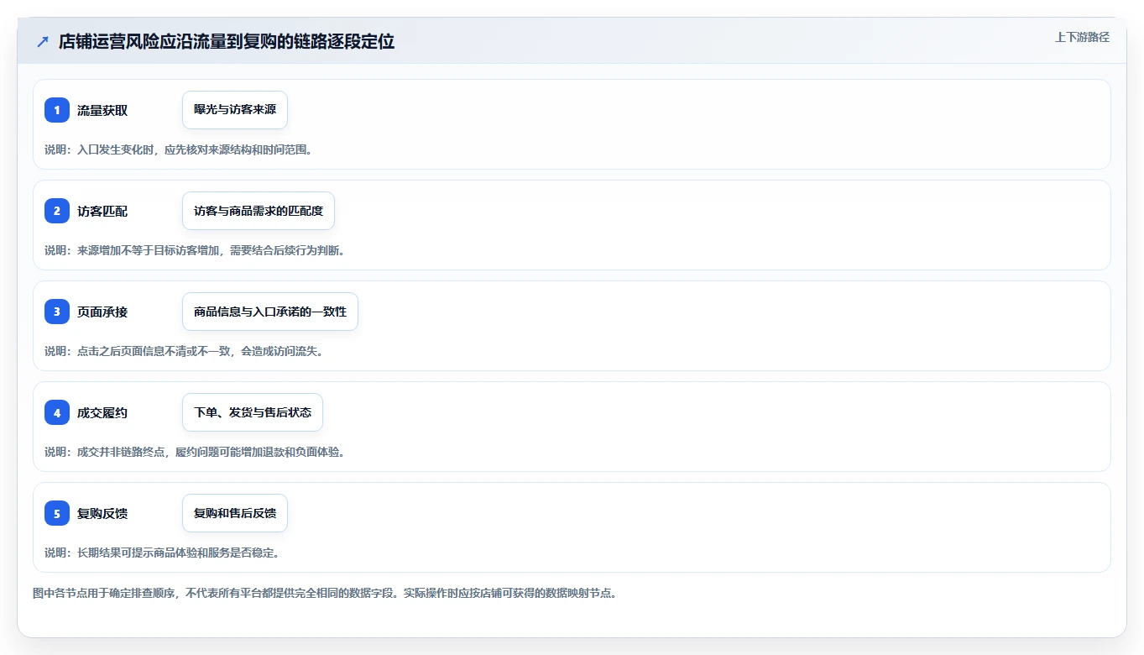Open the 曝光与访客来源 chip
Viewport: 1144px width, 655px height.
click(x=235, y=110)
